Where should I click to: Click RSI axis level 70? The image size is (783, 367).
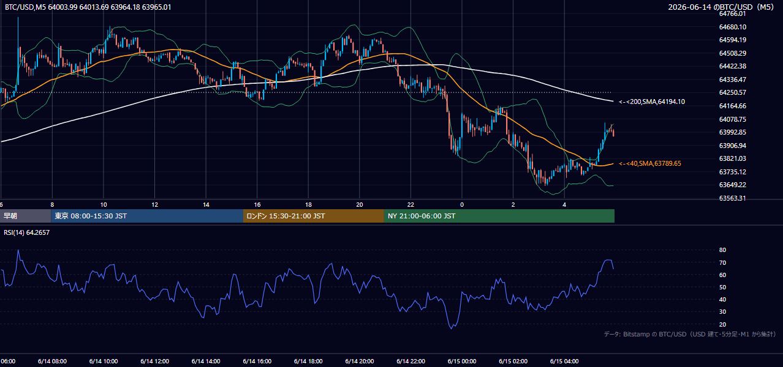pos(722,262)
